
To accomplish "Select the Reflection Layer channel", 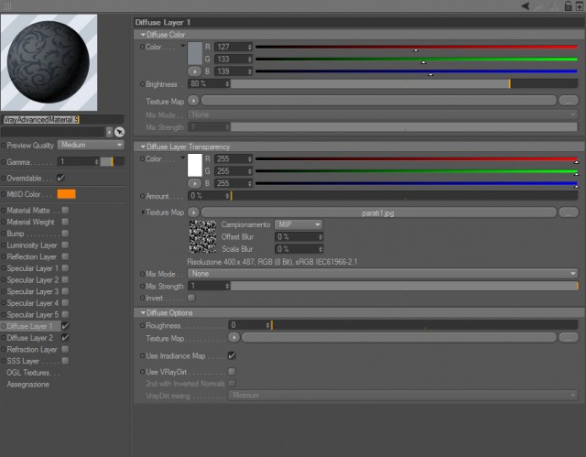I will pyautogui.click(x=31, y=256).
